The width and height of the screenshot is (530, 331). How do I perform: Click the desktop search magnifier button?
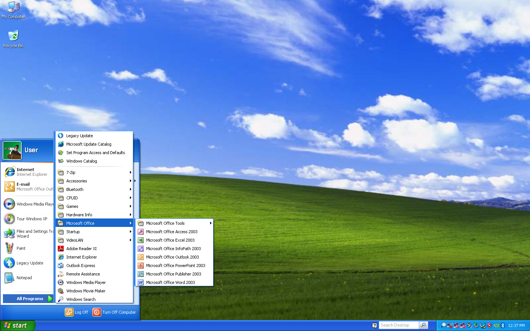tap(424, 325)
